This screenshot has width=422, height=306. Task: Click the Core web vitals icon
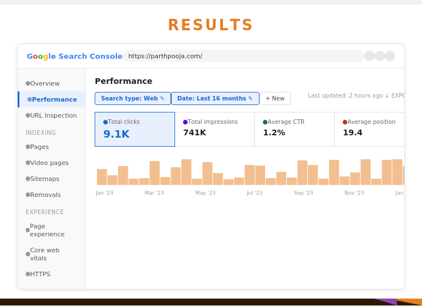coord(28,254)
